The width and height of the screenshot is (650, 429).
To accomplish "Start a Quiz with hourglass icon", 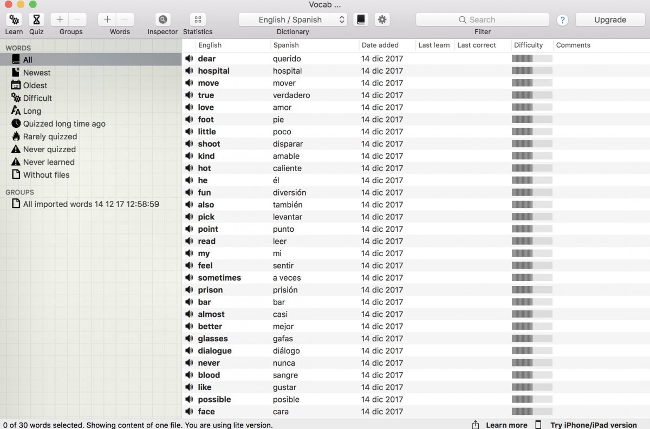I will click(36, 19).
